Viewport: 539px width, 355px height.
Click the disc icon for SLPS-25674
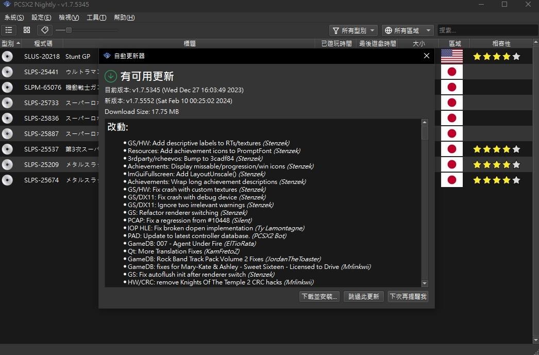(x=7, y=180)
